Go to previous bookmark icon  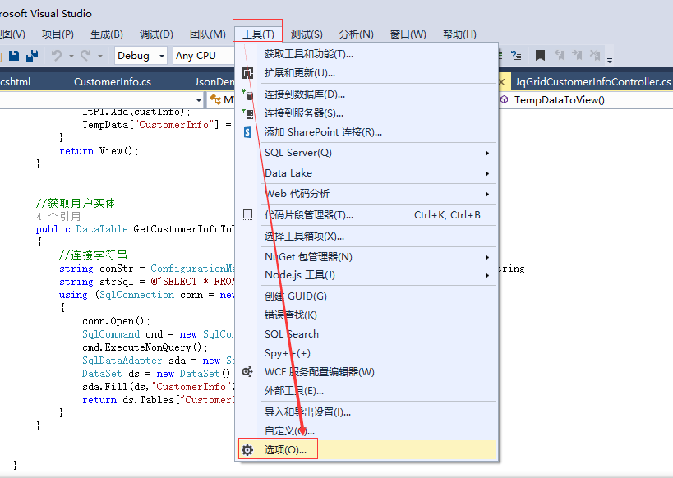pos(559,55)
